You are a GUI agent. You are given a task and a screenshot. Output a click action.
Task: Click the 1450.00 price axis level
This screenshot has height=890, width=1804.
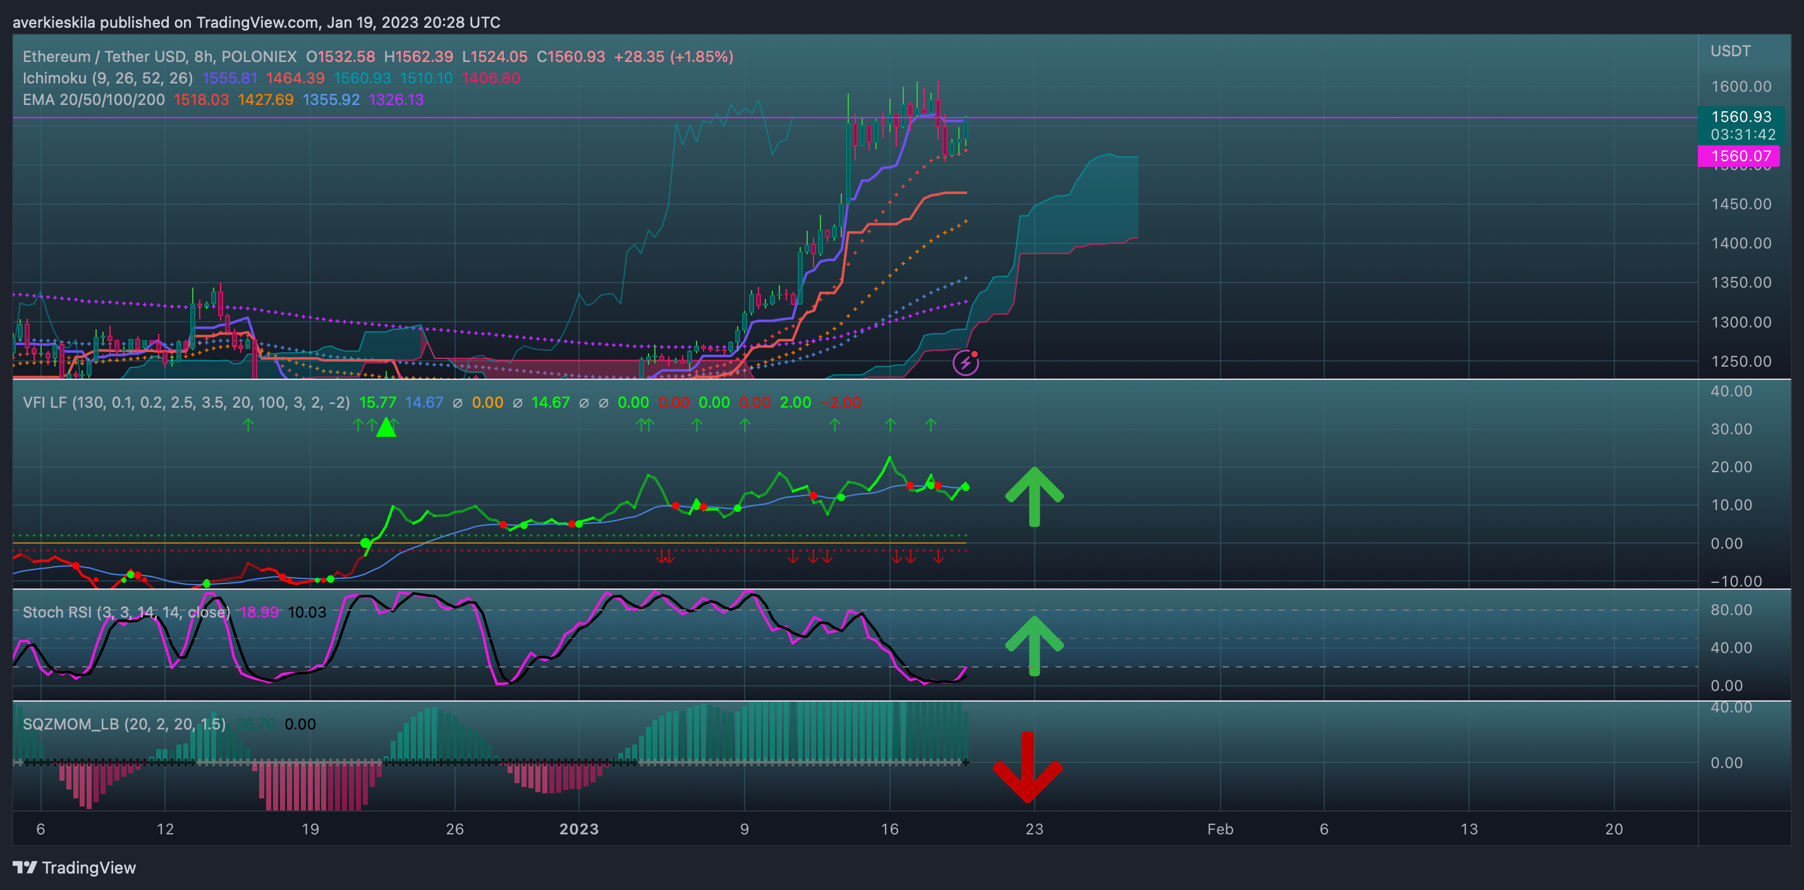click(x=1741, y=204)
